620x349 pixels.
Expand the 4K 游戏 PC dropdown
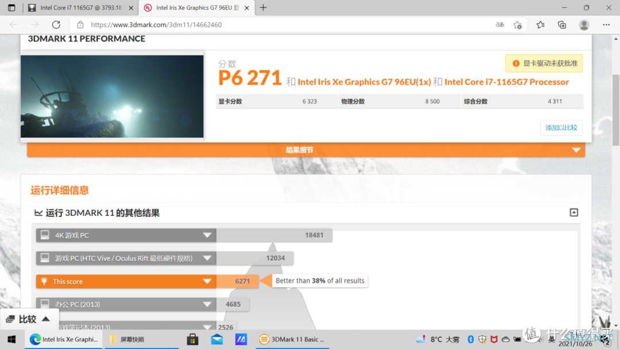(207, 235)
